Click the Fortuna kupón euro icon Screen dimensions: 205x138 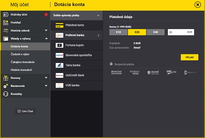pyautogui.click(x=59, y=45)
